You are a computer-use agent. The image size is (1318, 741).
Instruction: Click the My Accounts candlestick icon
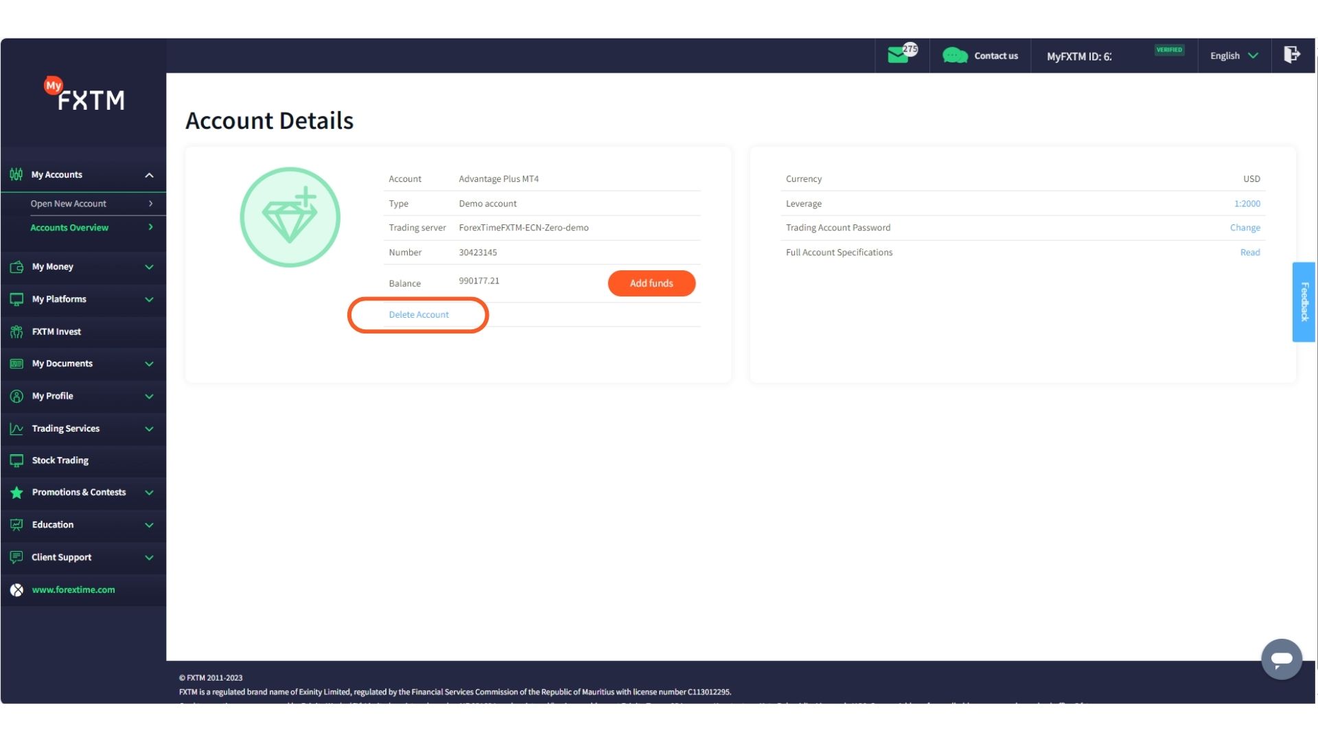point(16,175)
